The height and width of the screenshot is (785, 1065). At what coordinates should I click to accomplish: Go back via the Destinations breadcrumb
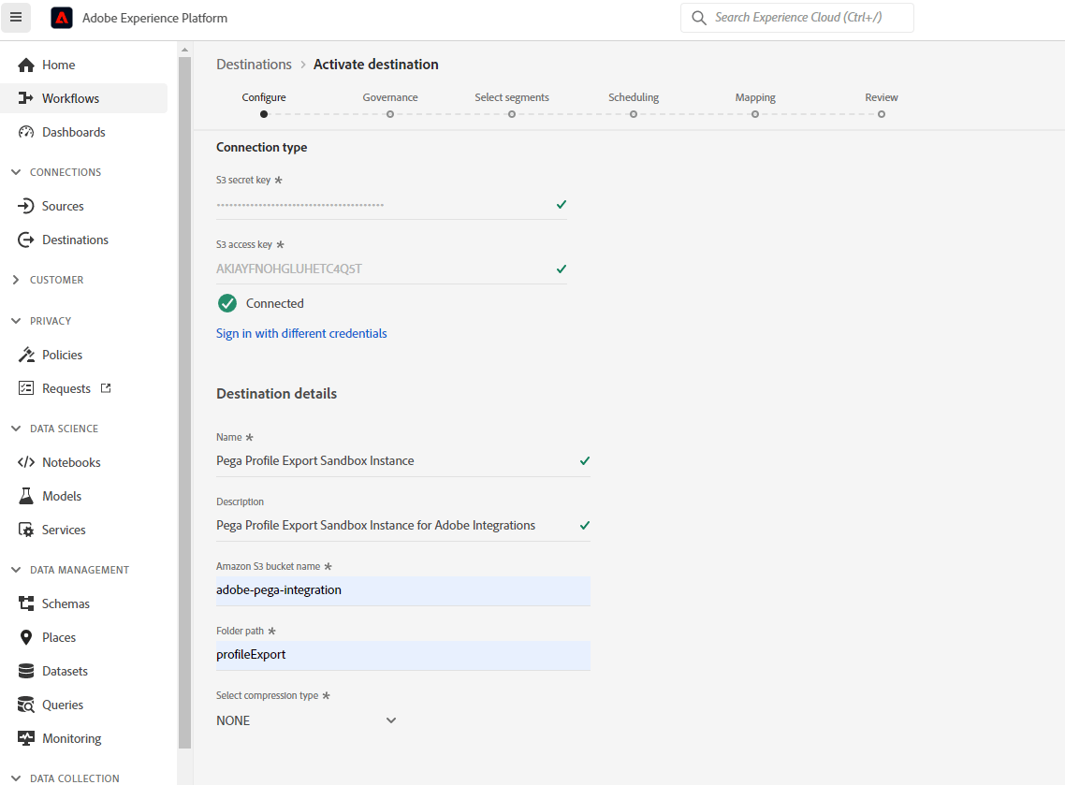click(x=254, y=64)
